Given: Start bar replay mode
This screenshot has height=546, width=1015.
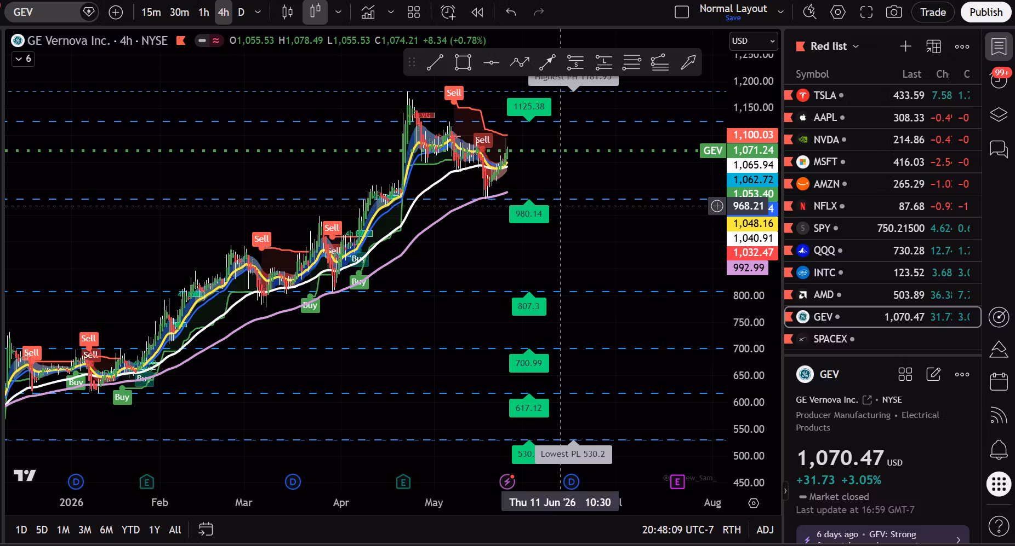Looking at the screenshot, I should click(x=477, y=12).
